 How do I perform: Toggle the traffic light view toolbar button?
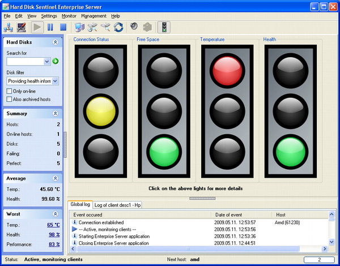(x=164, y=27)
